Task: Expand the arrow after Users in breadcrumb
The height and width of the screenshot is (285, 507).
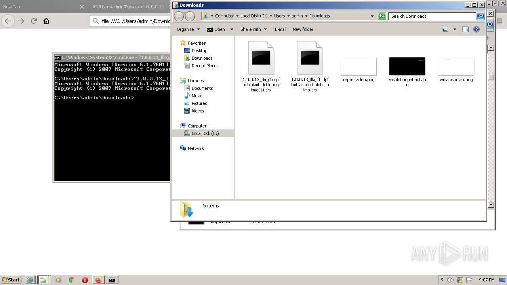Action: coord(288,16)
